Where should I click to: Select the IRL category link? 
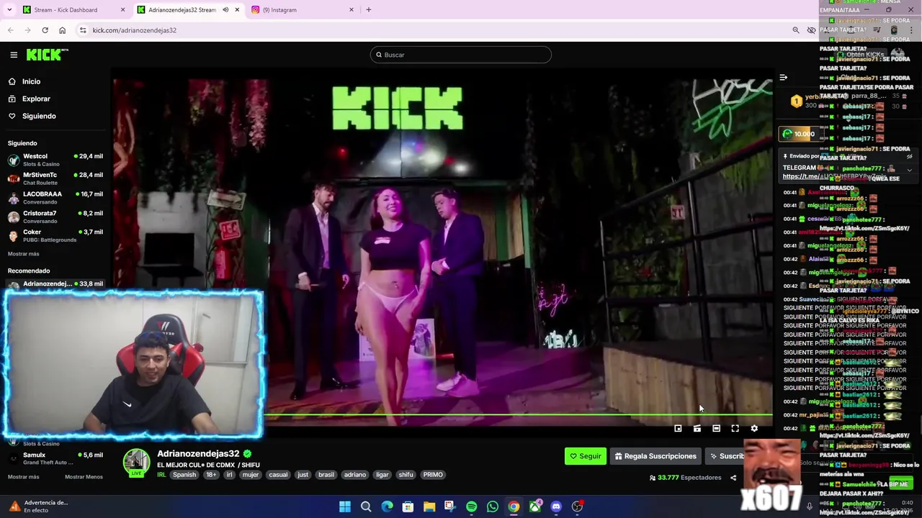click(x=161, y=475)
